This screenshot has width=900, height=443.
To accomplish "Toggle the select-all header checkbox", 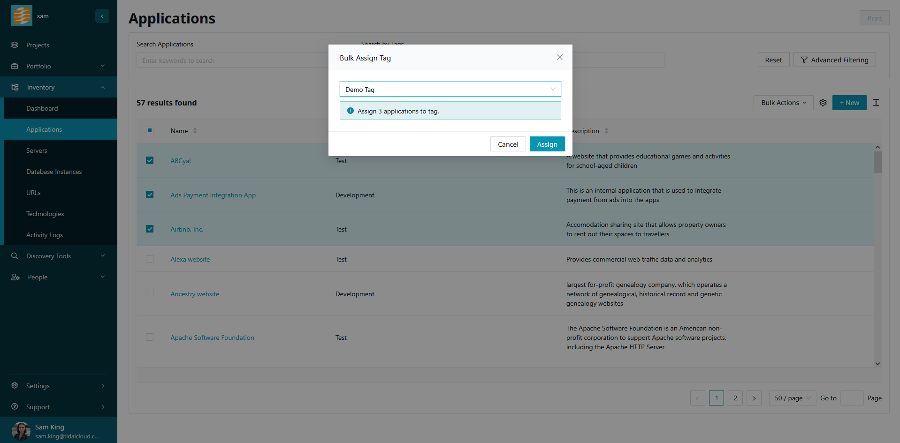I will coord(150,130).
